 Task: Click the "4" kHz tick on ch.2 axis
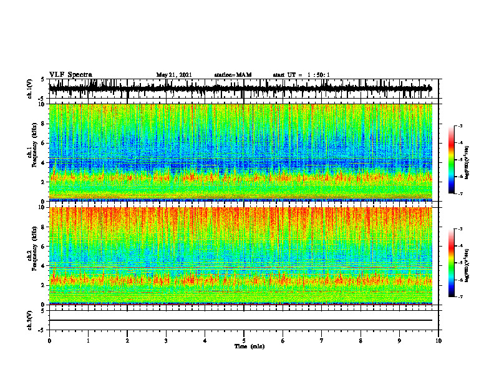(x=44, y=266)
